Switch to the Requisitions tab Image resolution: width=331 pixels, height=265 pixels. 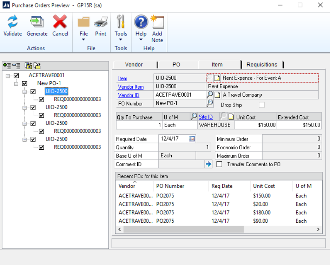coord(262,65)
